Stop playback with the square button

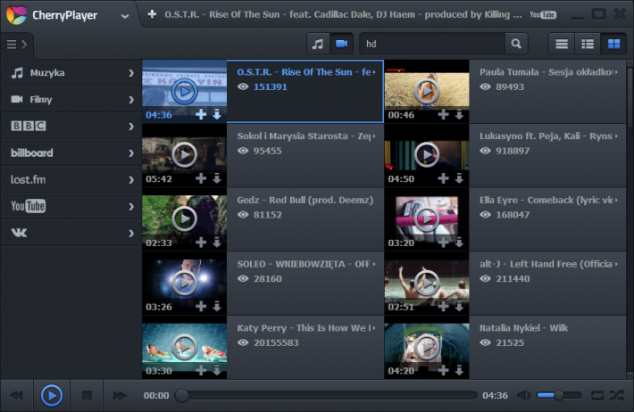coord(87,395)
